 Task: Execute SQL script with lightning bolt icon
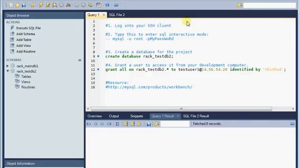click(x=41, y=5)
